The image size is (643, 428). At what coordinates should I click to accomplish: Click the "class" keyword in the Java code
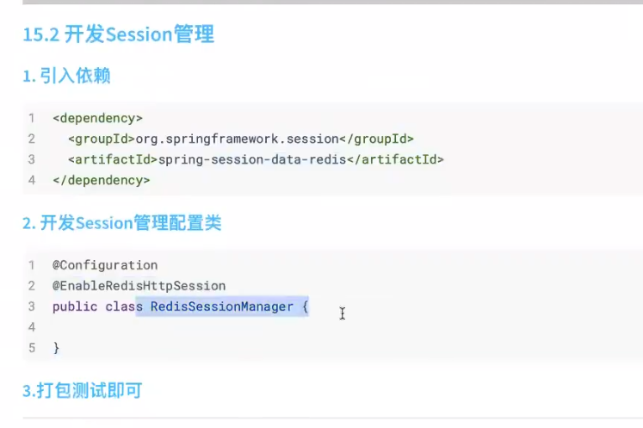123,307
